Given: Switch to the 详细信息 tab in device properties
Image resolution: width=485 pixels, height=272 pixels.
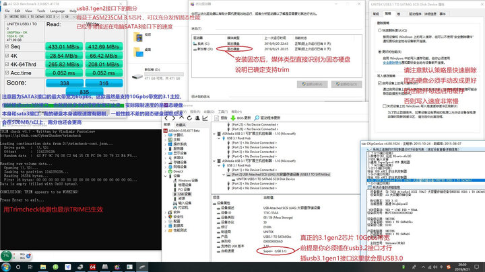Looking at the screenshot, I should [430, 14].
